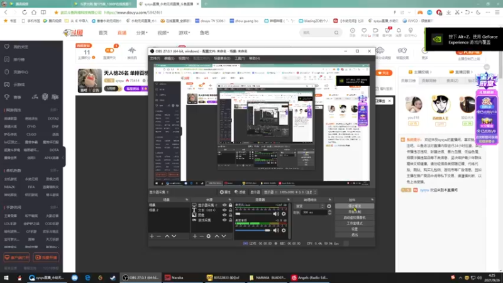Image resolution: width=503 pixels, height=283 pixels.
Task: Open microphone channel settings gear
Action: pyautogui.click(x=284, y=214)
